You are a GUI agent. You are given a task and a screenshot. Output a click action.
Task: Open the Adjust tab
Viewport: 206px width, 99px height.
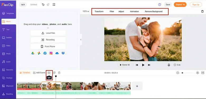click(x=121, y=11)
